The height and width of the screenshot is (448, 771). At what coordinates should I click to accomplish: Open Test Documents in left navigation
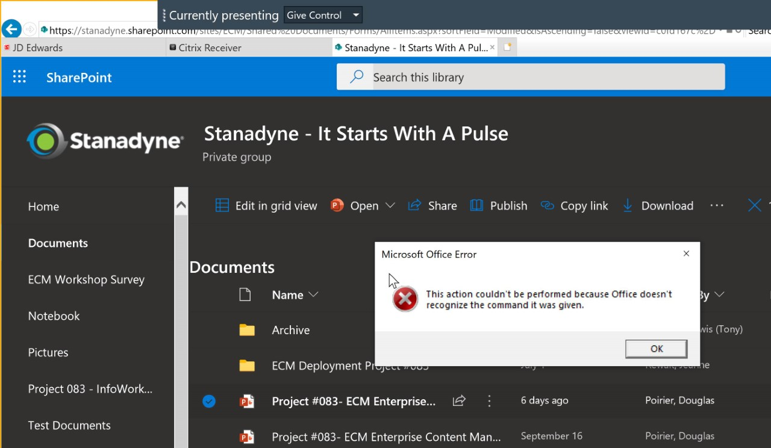coord(69,426)
